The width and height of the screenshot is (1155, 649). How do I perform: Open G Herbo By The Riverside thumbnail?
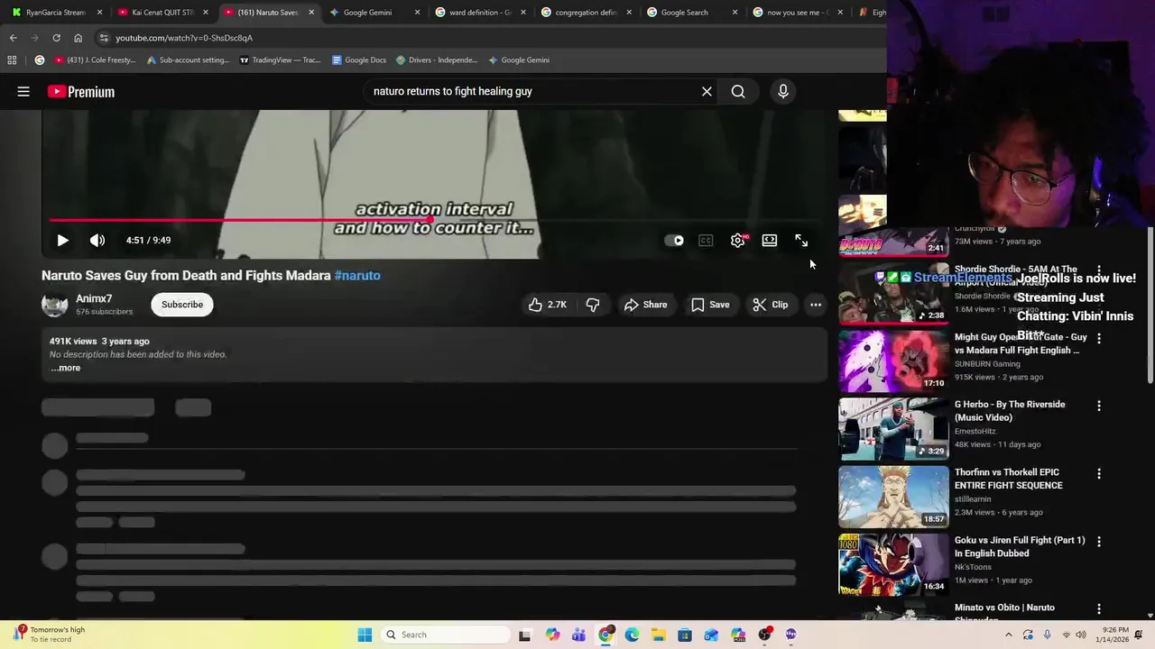893,428
